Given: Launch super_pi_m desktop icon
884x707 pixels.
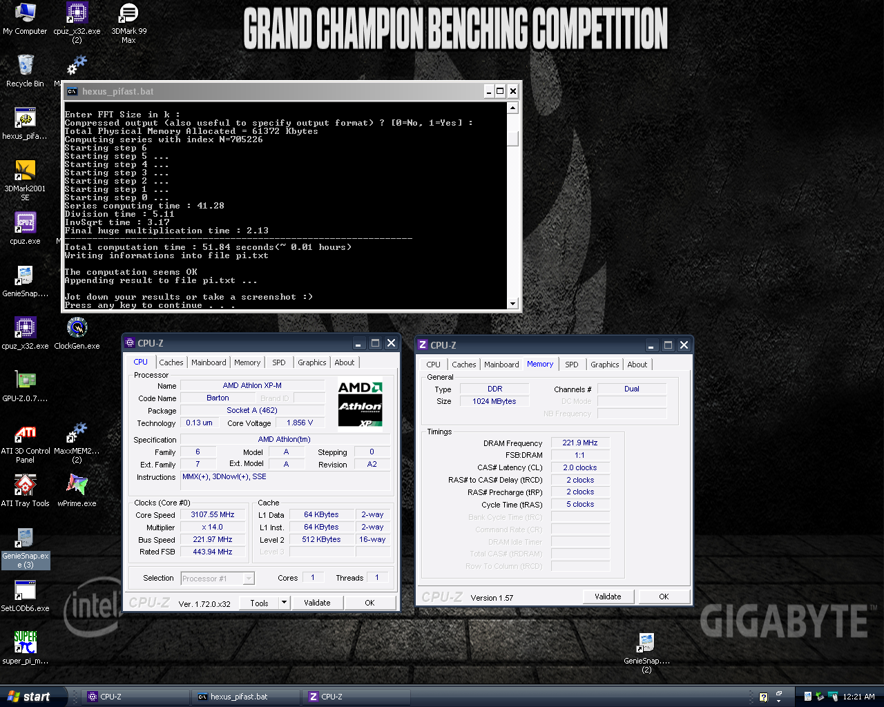Looking at the screenshot, I should [x=25, y=648].
